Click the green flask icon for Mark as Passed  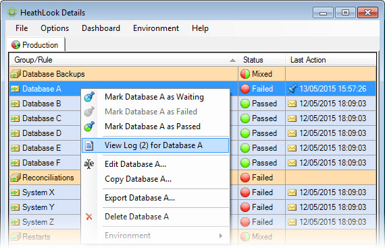coord(89,127)
